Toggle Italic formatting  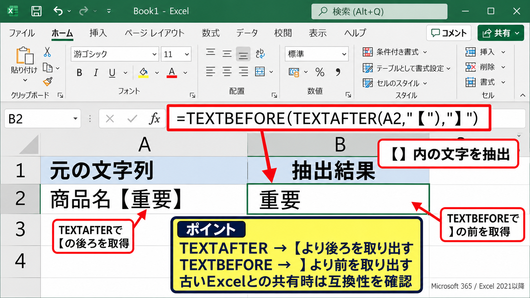tap(96, 73)
